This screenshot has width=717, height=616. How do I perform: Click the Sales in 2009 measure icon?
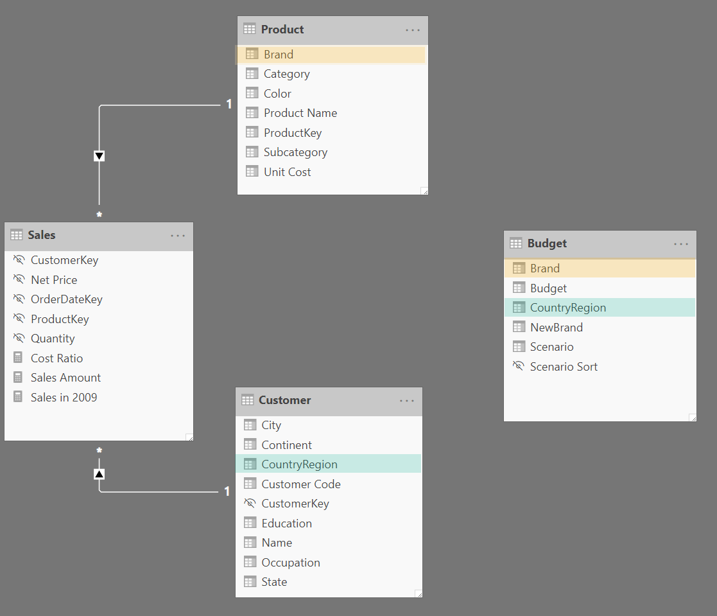click(18, 398)
